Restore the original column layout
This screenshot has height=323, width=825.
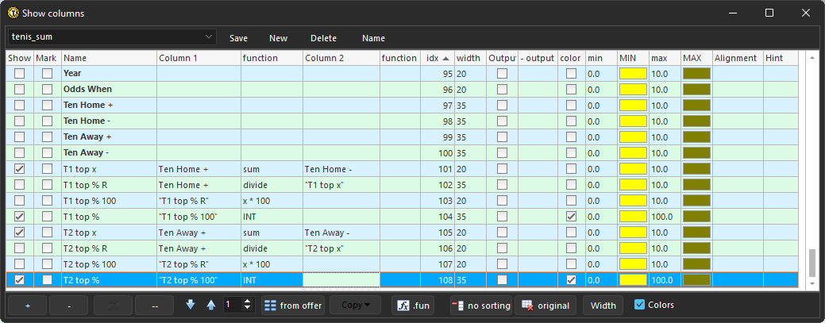pos(546,306)
